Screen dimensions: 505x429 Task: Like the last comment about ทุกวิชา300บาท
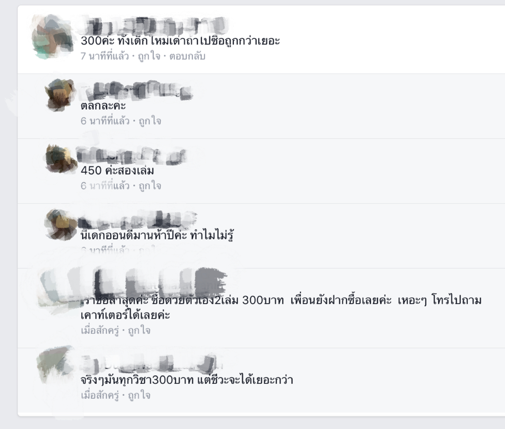point(139,395)
